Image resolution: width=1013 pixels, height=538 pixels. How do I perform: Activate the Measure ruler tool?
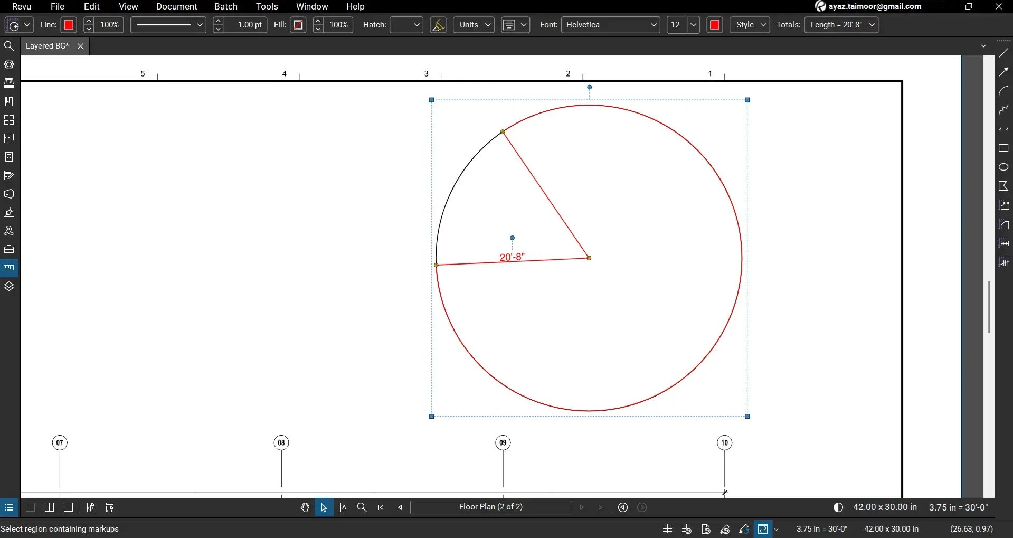[x=9, y=267]
